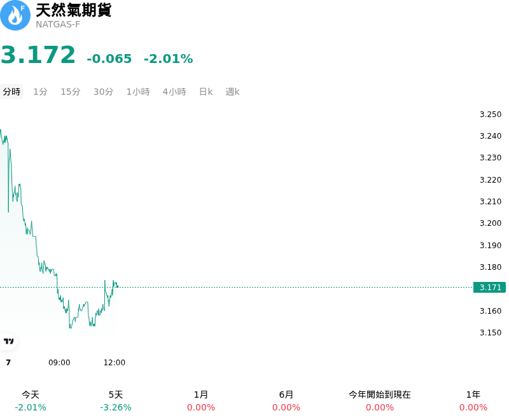Switch to the 15分 interval tab
Viewport: 509px width, 420px height.
coord(71,92)
